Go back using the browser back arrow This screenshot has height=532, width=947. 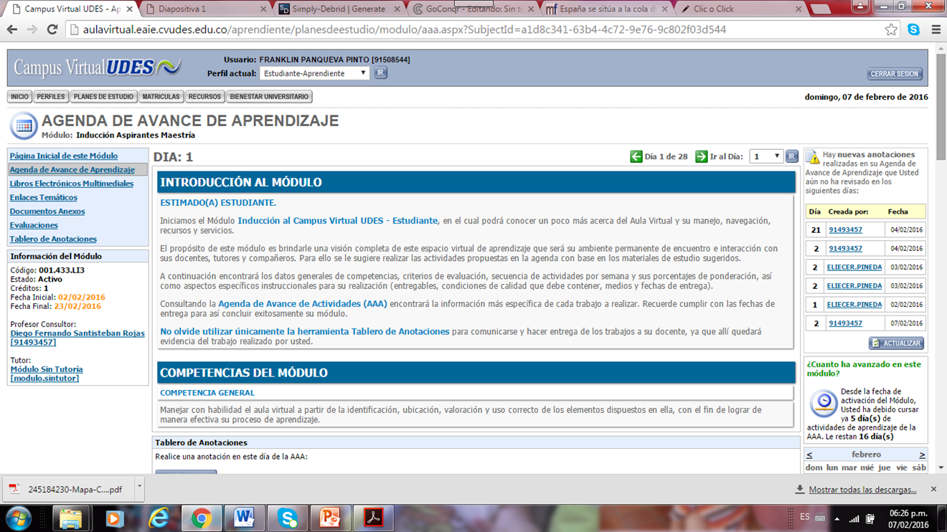click(12, 30)
